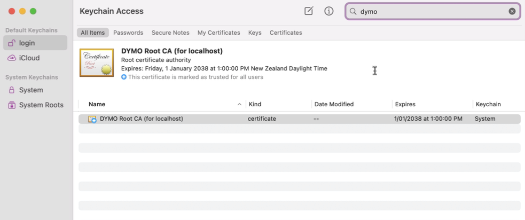Click the large certificate thumbnail image
This screenshot has width=525, height=220.
[x=97, y=62]
